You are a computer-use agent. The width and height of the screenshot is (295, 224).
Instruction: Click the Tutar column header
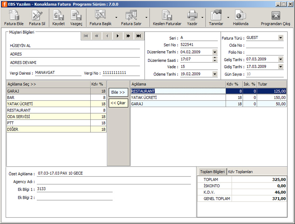coord(272,84)
